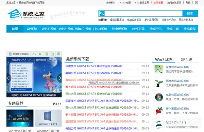Viewport: 204px width, 132px height.
Task: Click the QR code icon in top bar
Action: pos(197,2)
